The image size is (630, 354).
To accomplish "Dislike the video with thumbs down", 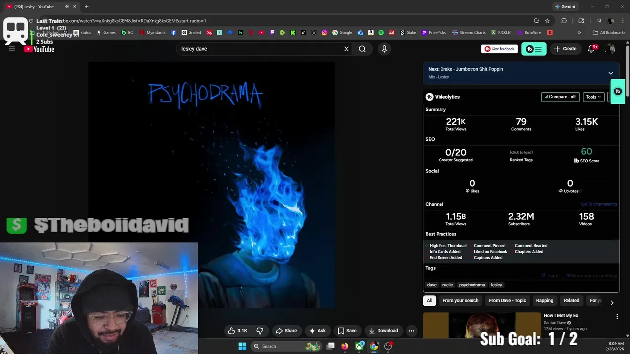I will click(260, 331).
